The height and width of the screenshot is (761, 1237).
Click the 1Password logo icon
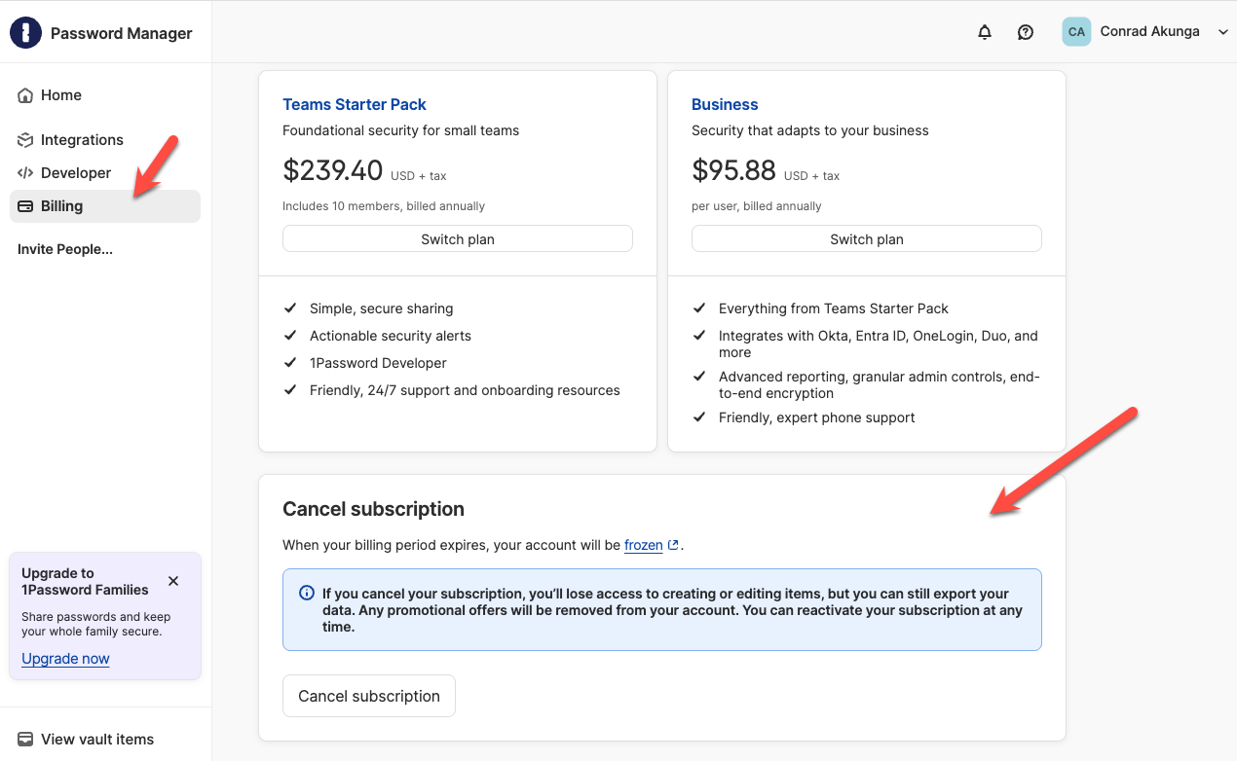(x=25, y=33)
